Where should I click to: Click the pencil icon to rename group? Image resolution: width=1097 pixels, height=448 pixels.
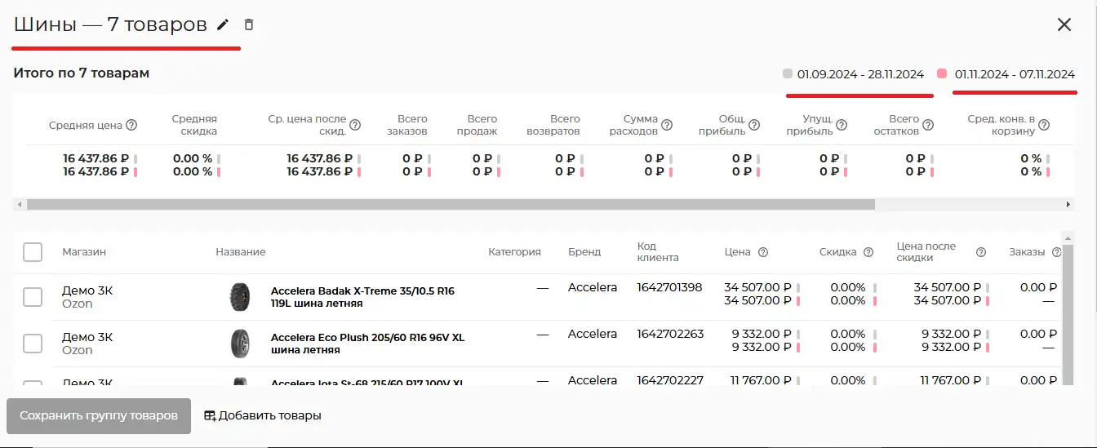click(x=223, y=25)
